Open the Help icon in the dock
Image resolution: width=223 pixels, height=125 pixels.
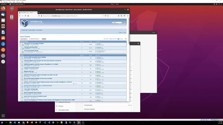[x=3, y=44]
